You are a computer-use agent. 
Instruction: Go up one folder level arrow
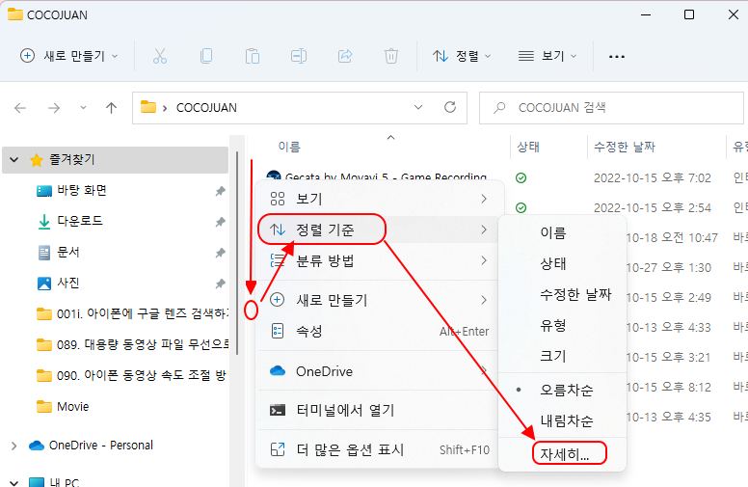[x=111, y=108]
